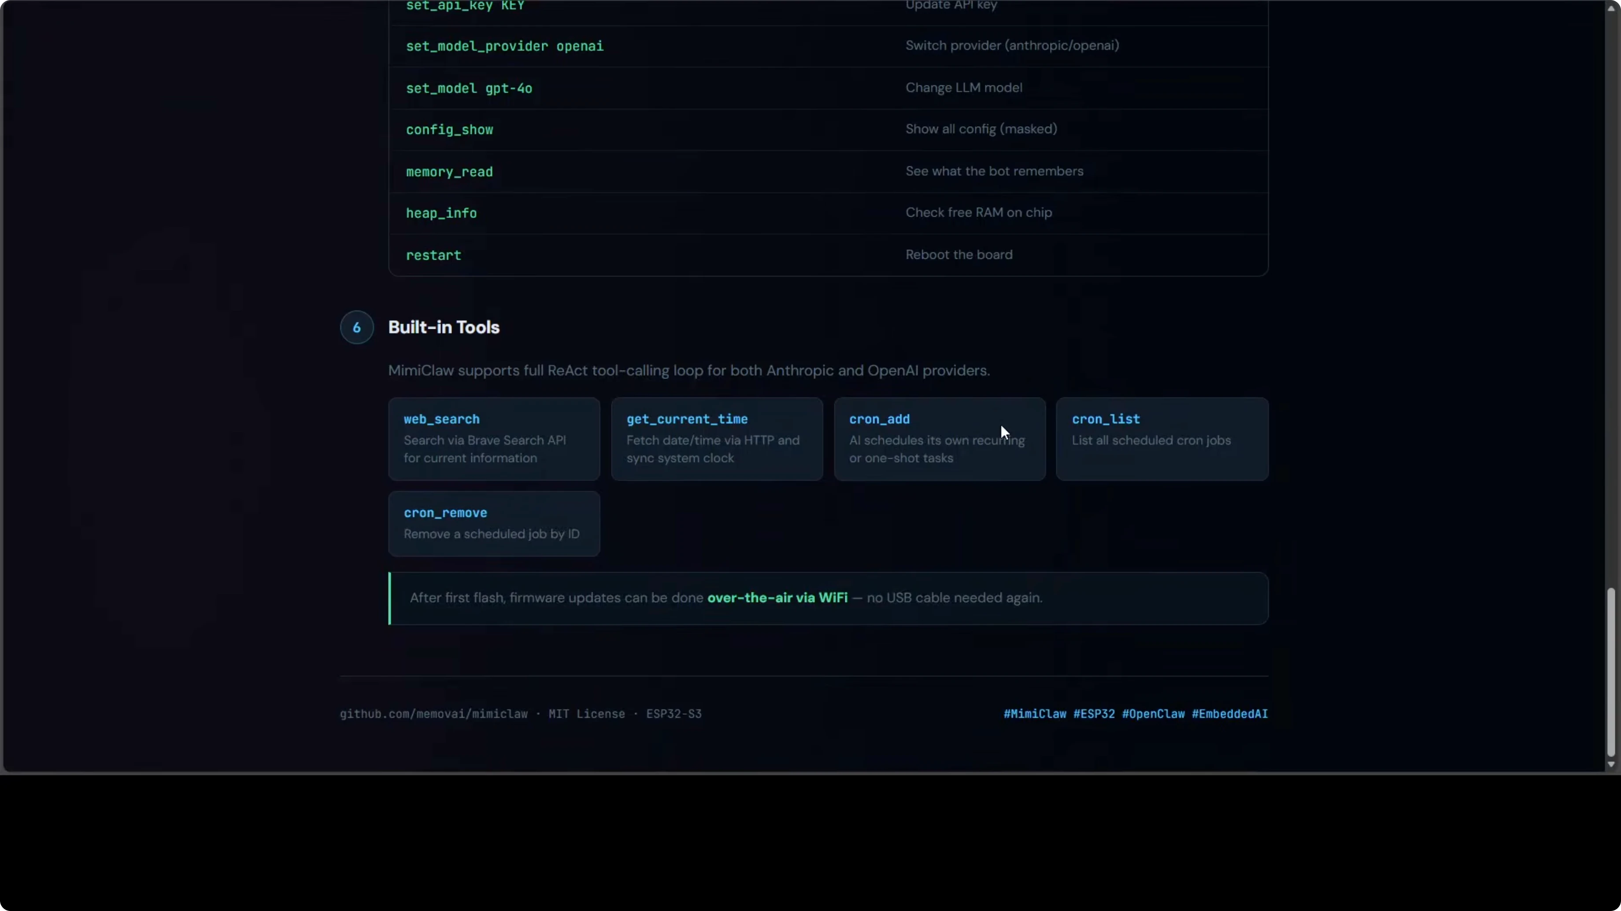Image resolution: width=1621 pixels, height=911 pixels.
Task: Open github.com/memovai/mimiclaw footer link
Action: (x=433, y=713)
